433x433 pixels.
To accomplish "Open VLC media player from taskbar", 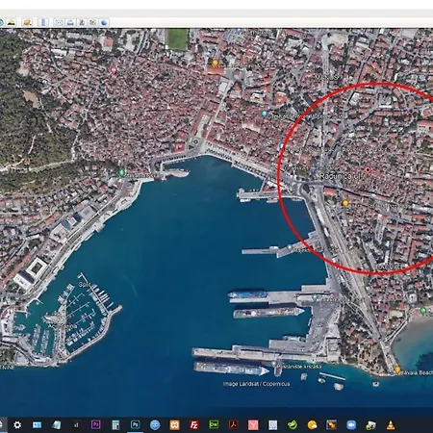I will pyautogui.click(x=391, y=425).
